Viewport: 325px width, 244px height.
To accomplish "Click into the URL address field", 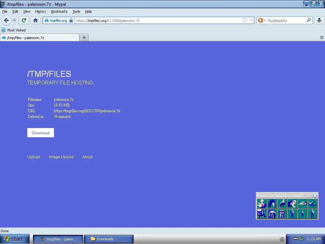I will [157, 21].
